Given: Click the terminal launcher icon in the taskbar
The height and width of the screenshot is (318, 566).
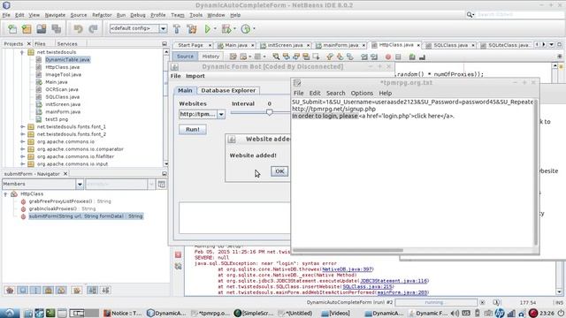Looking at the screenshot, I should point(50,313).
